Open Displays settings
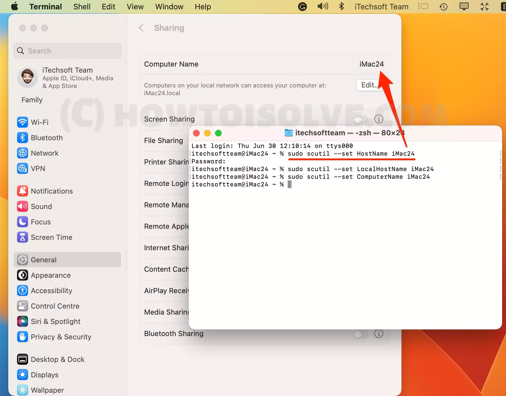The height and width of the screenshot is (396, 506). [67, 375]
